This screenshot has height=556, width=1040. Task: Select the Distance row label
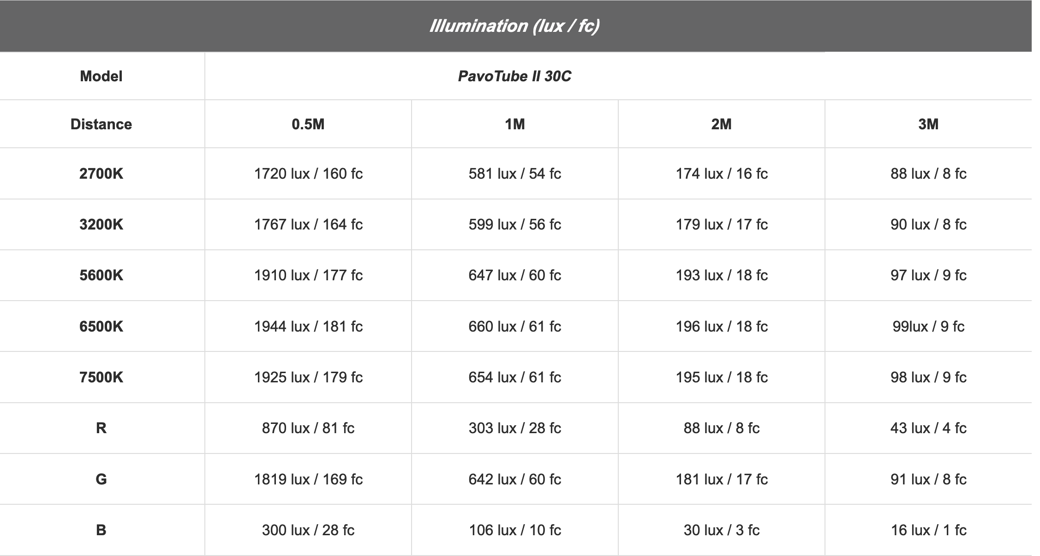pyautogui.click(x=101, y=124)
